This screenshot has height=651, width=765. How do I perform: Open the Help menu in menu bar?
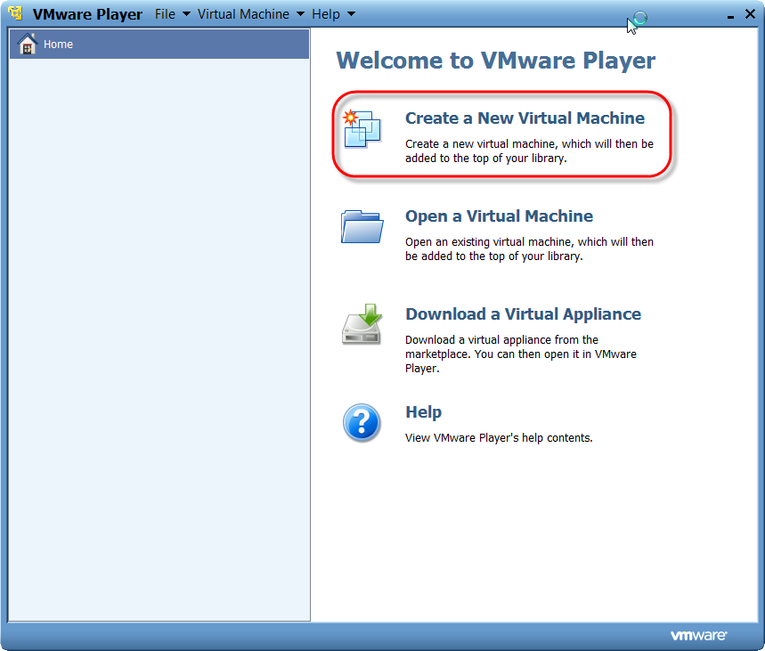click(326, 14)
